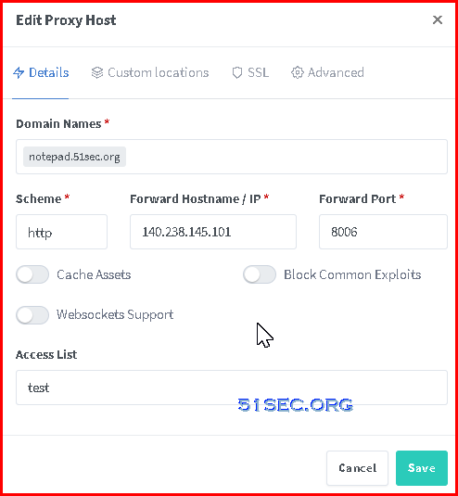Click the lightning bolt Details icon
The image size is (458, 496).
coord(19,72)
